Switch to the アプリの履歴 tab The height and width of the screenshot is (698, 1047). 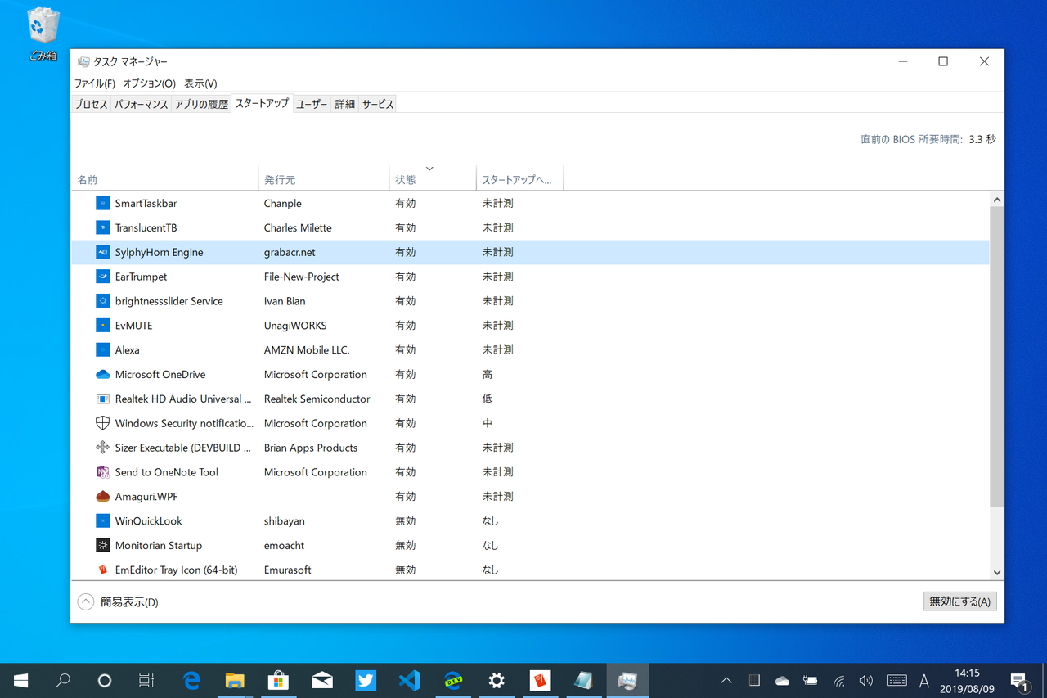201,104
